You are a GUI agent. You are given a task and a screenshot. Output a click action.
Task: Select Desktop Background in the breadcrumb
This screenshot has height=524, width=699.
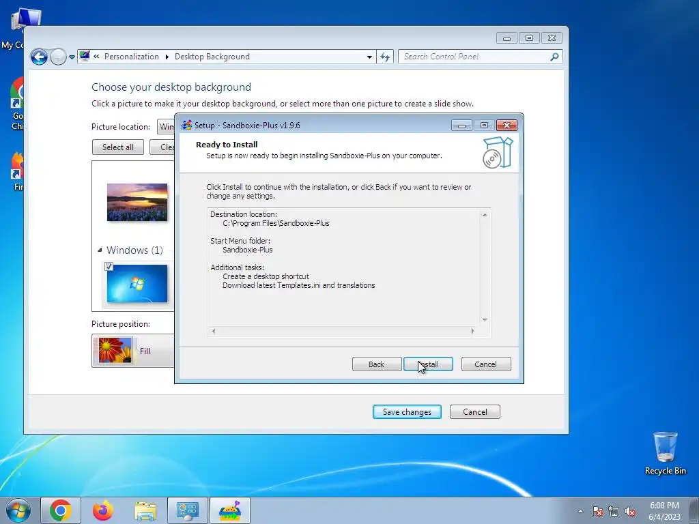click(x=212, y=57)
